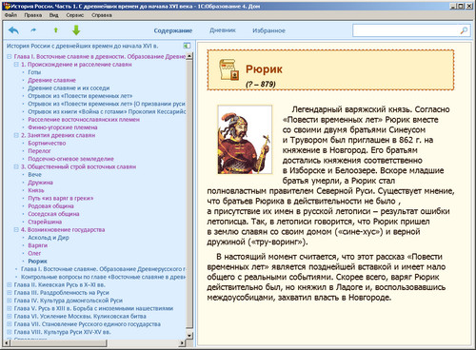476x350 pixels.
Task: Expand Глава II. Киевская Русь в X–XI вв.
Action: tap(10, 284)
